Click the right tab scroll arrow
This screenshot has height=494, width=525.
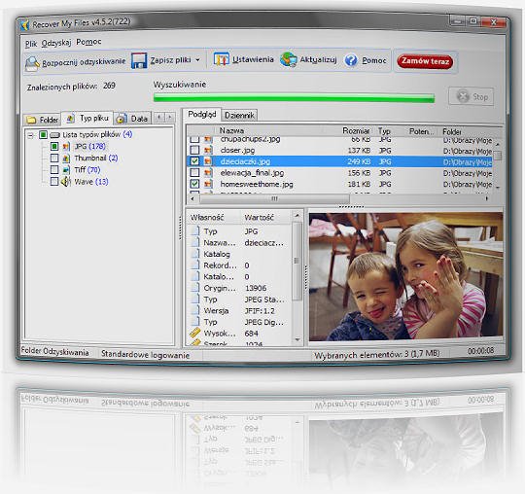click(x=170, y=118)
